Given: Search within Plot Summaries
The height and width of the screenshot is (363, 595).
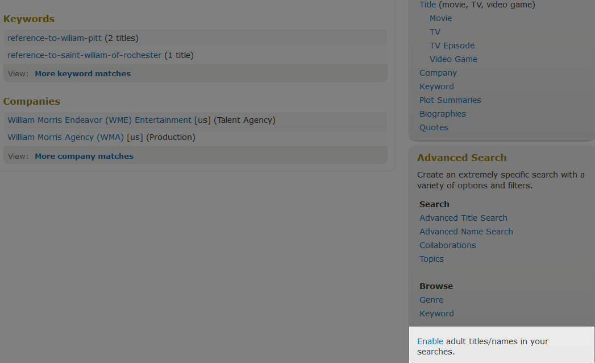Looking at the screenshot, I should (x=450, y=100).
